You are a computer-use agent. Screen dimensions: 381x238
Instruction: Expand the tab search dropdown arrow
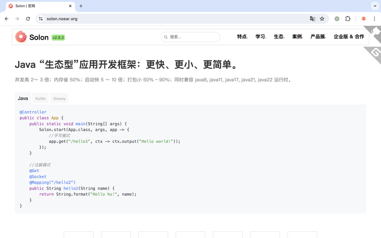pyautogui.click(x=375, y=6)
